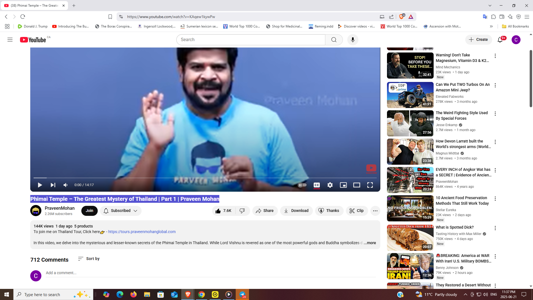Open The Borax Conspira... bookmark
Viewport: 533px width, 300px height.
click(114, 26)
